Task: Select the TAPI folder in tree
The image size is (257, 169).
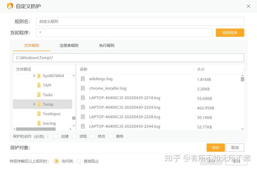Action: 47,85
